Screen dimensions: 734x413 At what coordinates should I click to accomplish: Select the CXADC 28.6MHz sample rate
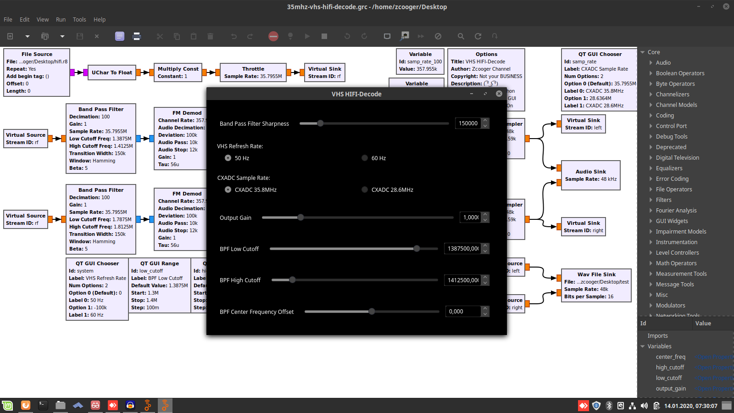point(365,190)
